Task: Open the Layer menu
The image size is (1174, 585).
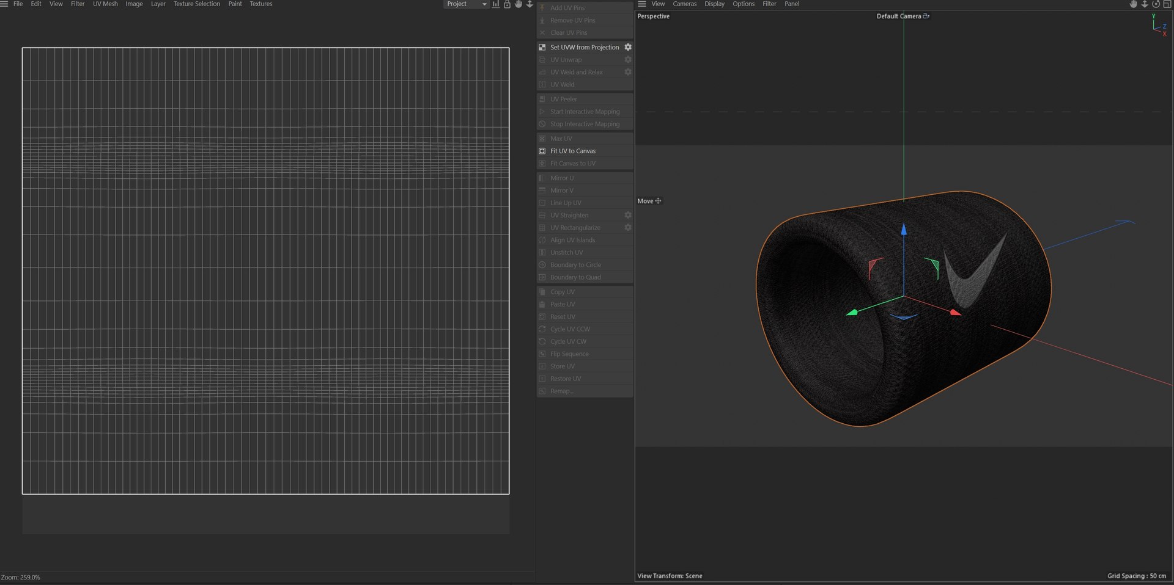Action: click(158, 4)
